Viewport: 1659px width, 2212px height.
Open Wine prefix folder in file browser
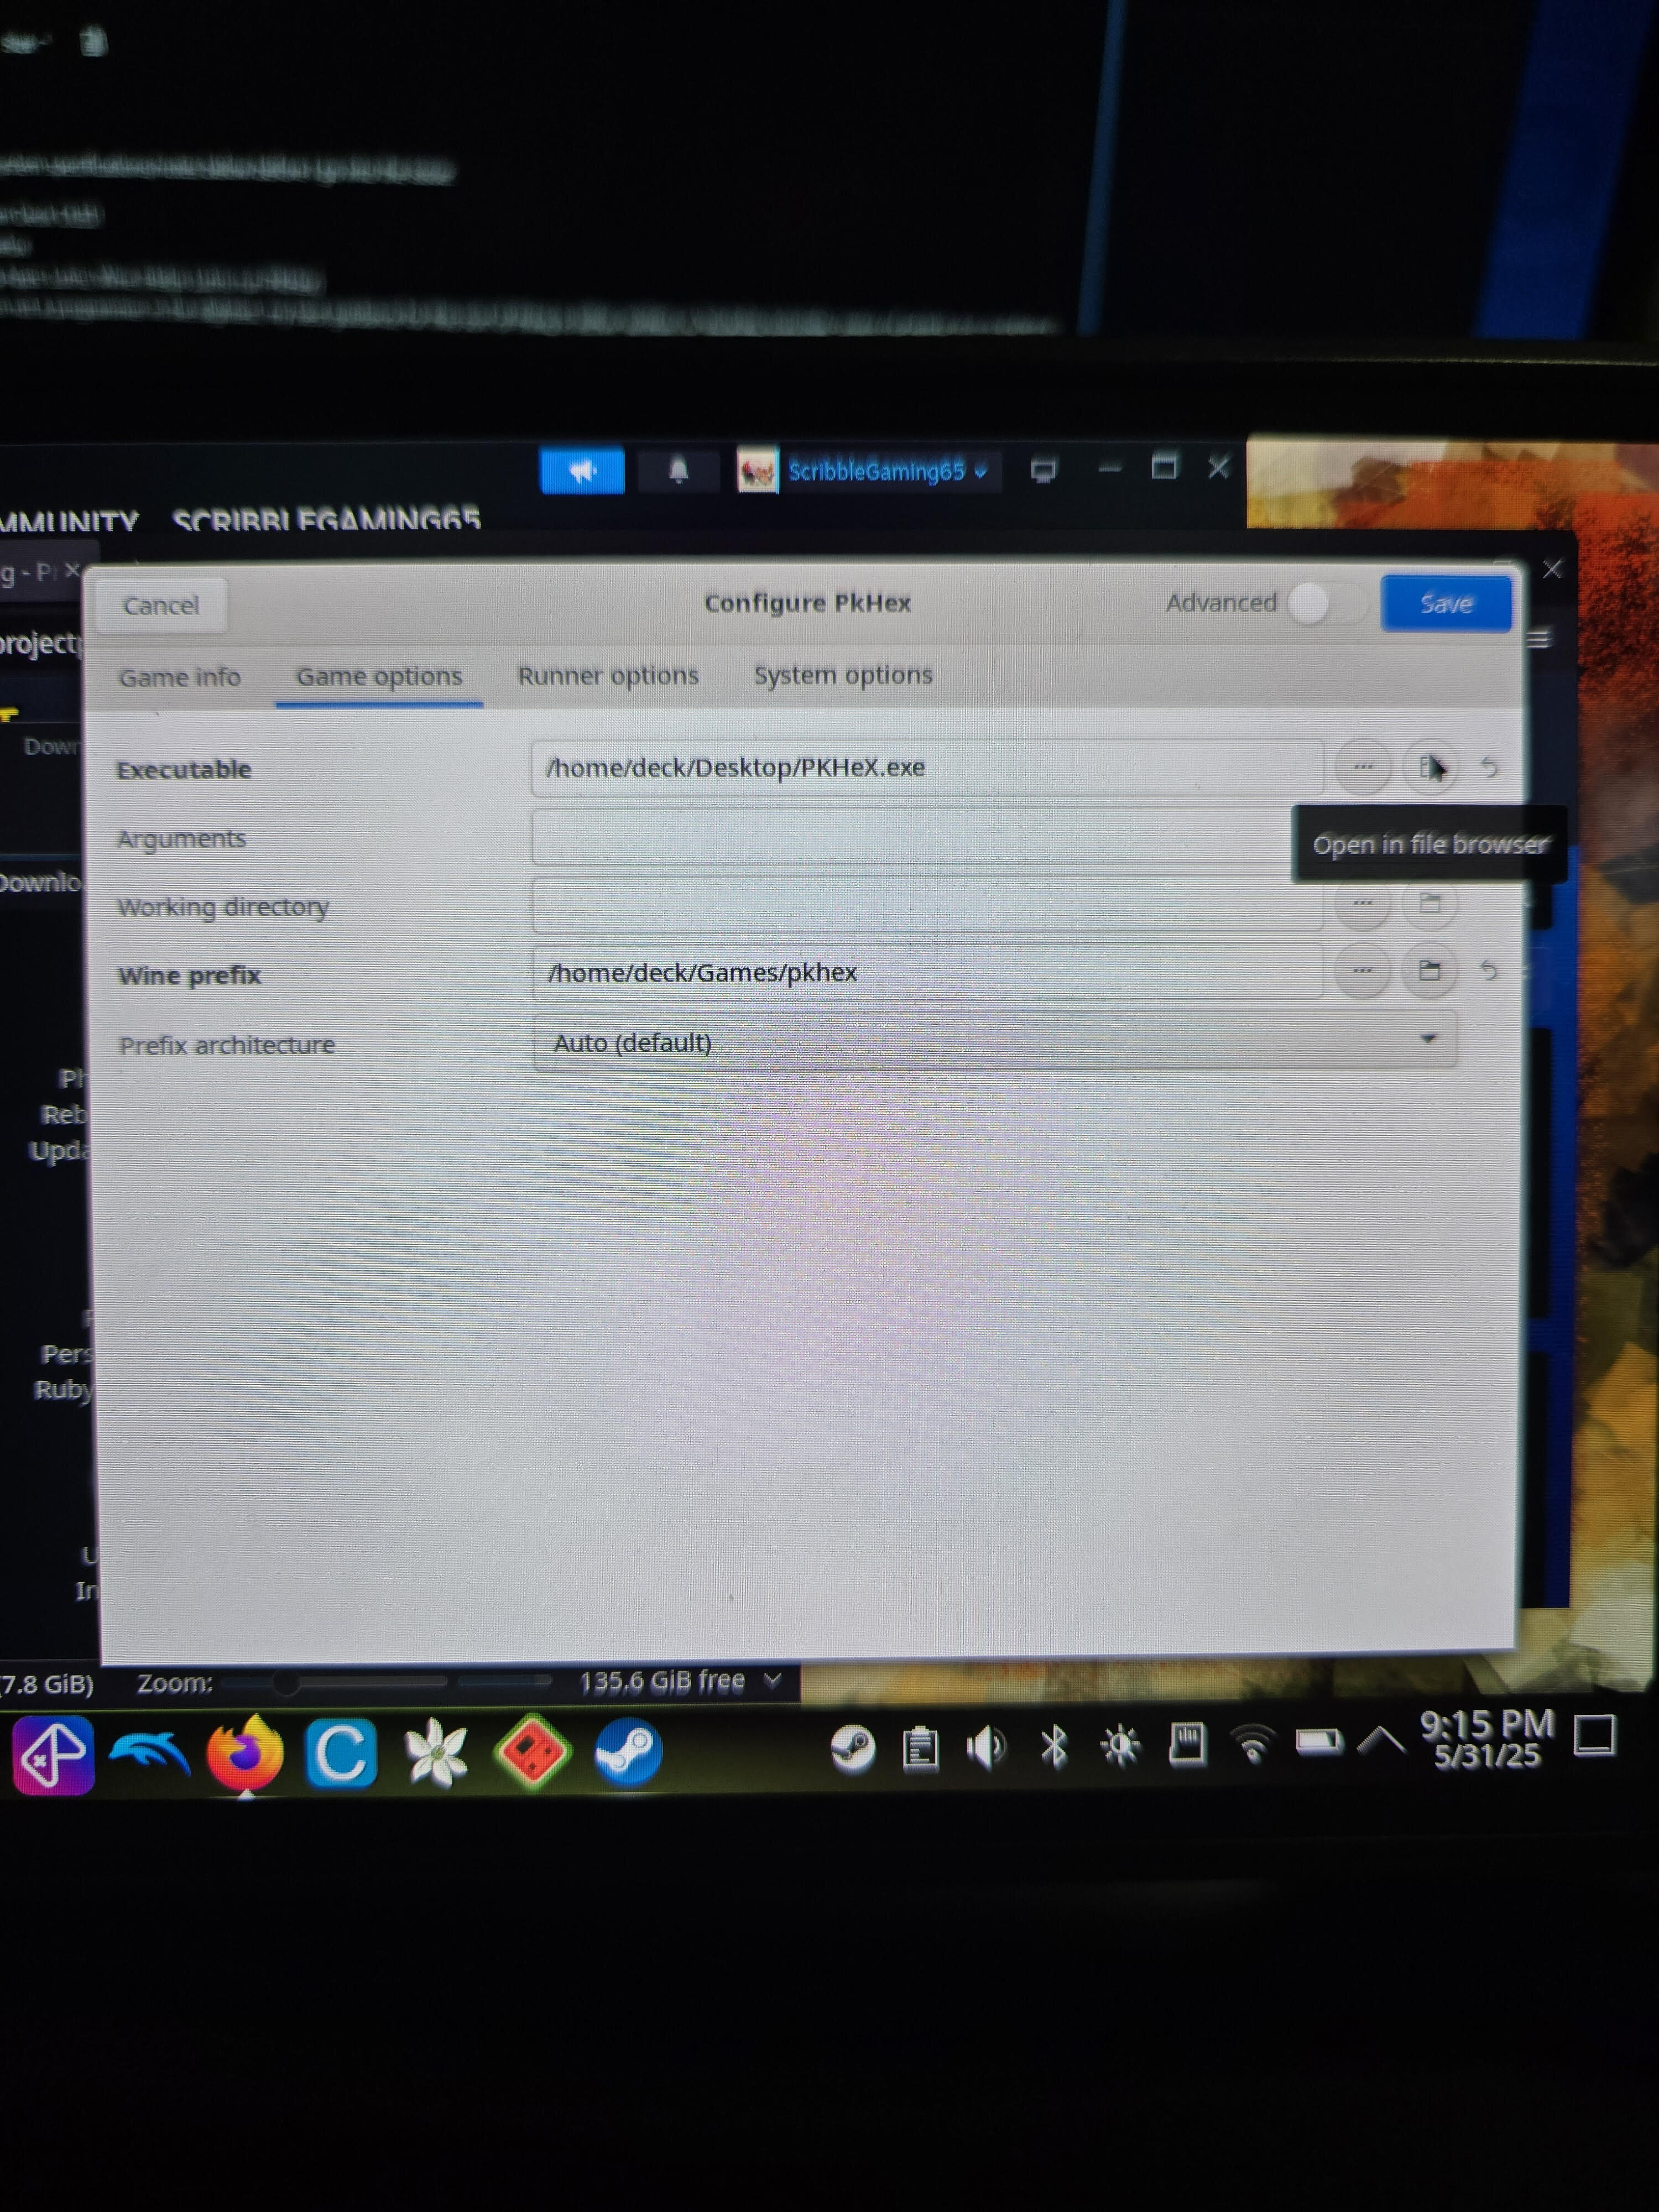point(1429,970)
